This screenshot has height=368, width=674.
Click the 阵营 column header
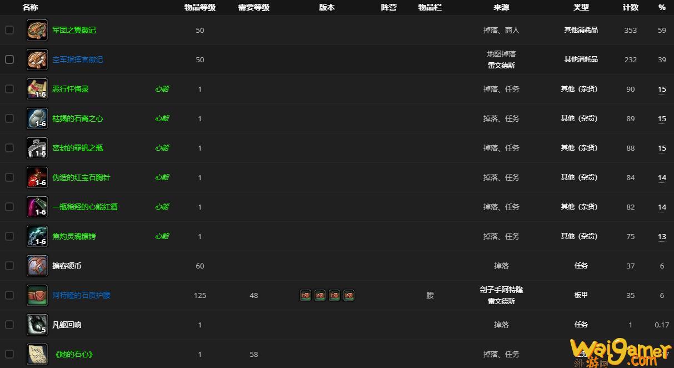click(x=389, y=7)
